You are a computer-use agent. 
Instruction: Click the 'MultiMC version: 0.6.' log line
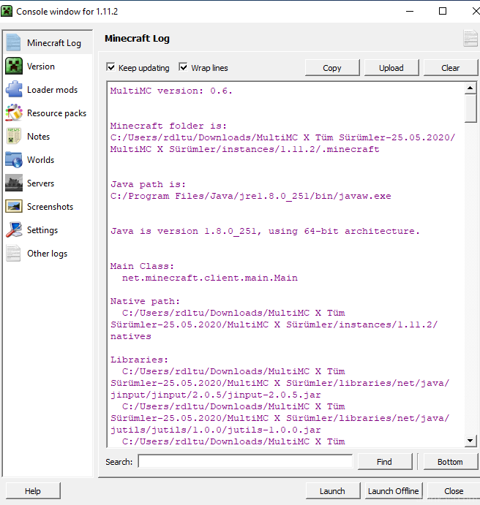(x=171, y=91)
